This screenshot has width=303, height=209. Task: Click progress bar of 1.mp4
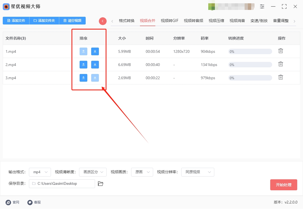click(x=250, y=51)
